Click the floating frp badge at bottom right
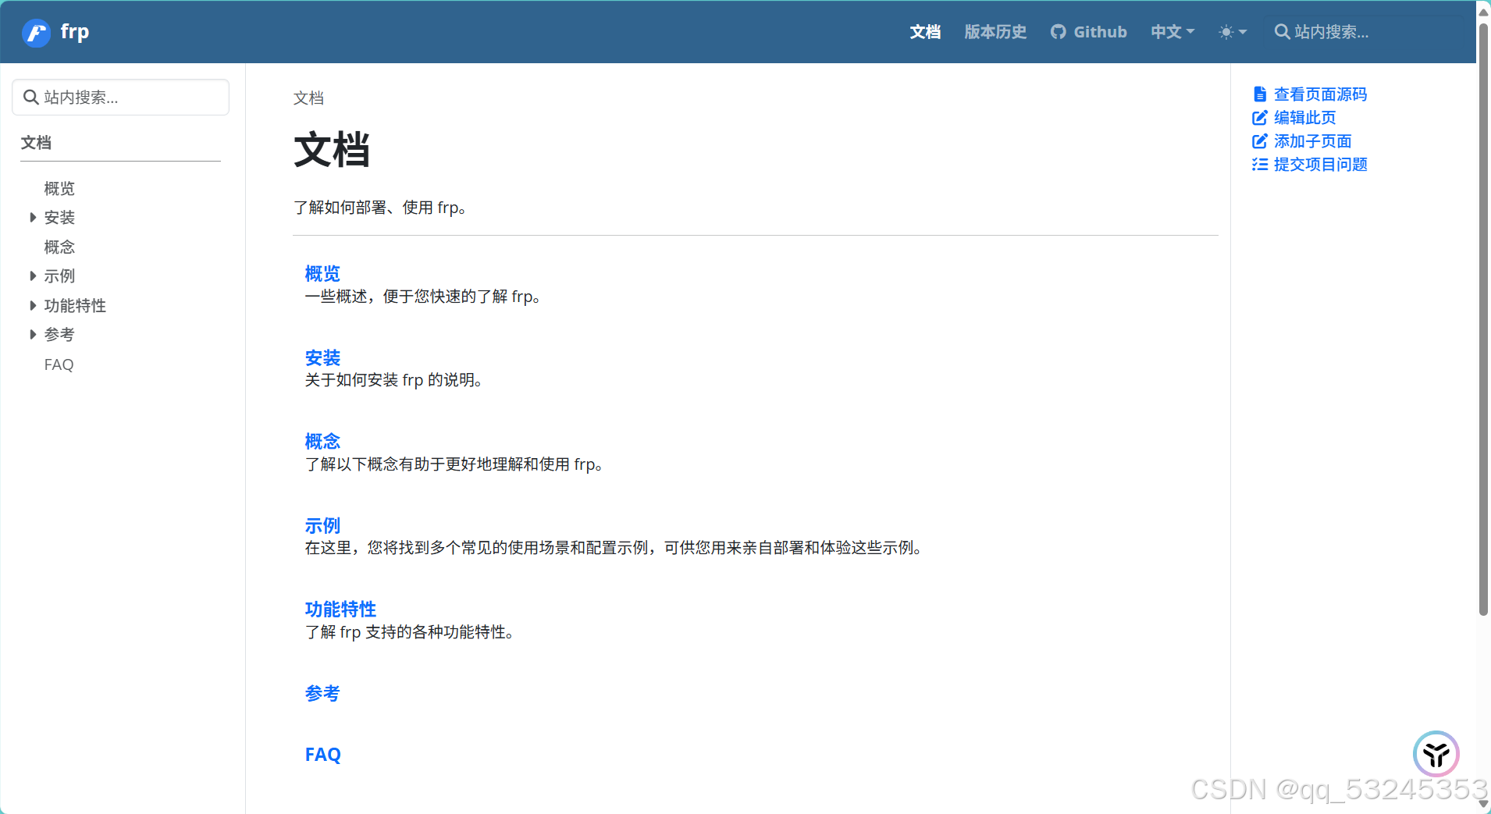 pyautogui.click(x=1436, y=754)
